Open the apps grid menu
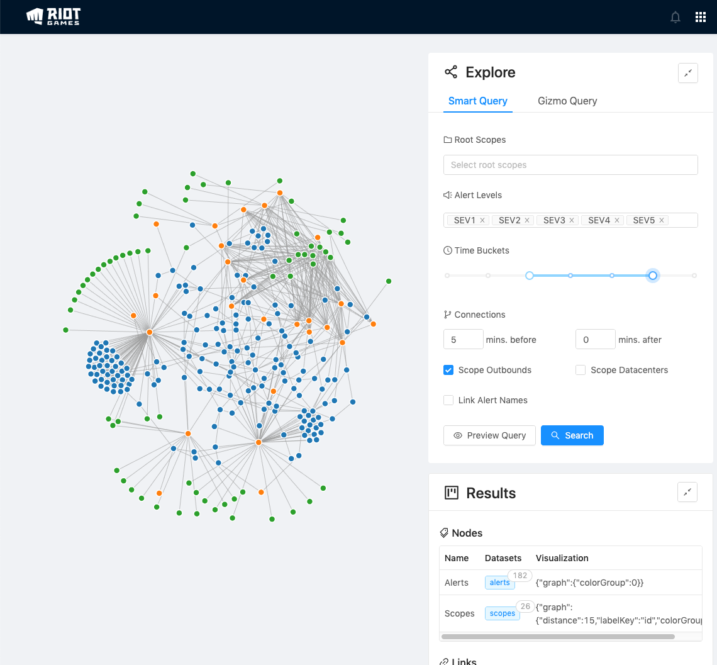The height and width of the screenshot is (665, 717). (701, 18)
